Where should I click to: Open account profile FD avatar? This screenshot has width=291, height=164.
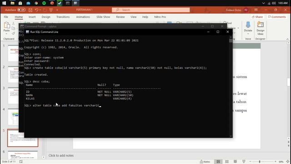246,10
